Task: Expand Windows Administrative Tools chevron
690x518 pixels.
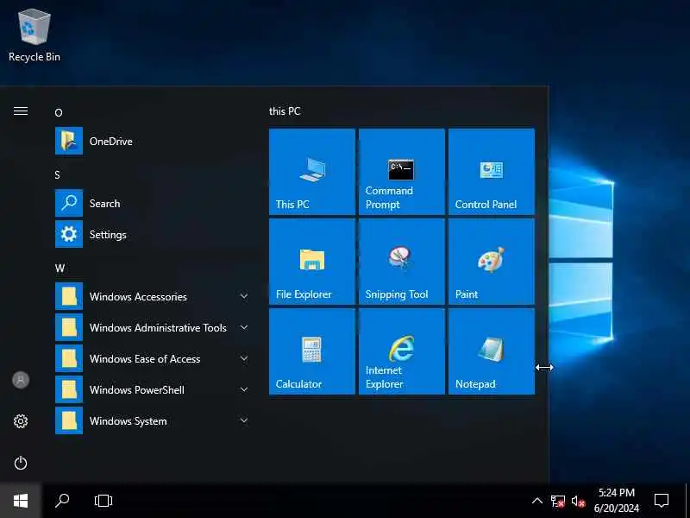Action: [244, 327]
